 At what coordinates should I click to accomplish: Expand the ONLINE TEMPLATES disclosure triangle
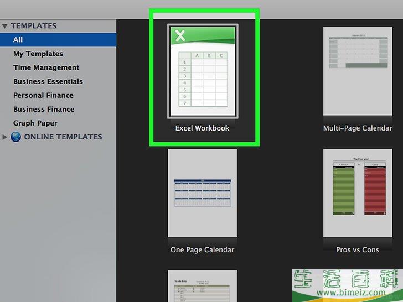4,137
